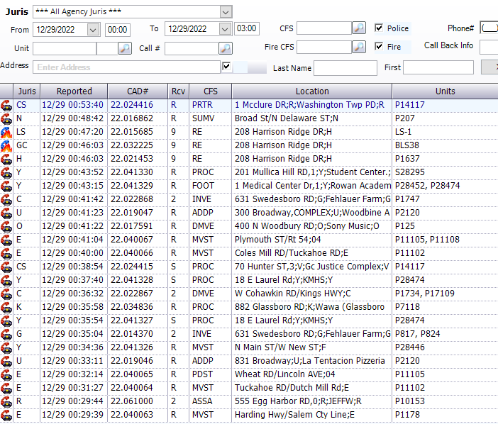Select location 'Plymouth ST/Rt 54;04'

[277, 240]
